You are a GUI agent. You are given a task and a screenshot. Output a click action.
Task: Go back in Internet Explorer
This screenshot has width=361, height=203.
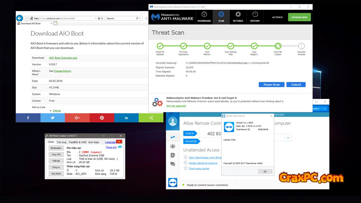coord(19,18)
